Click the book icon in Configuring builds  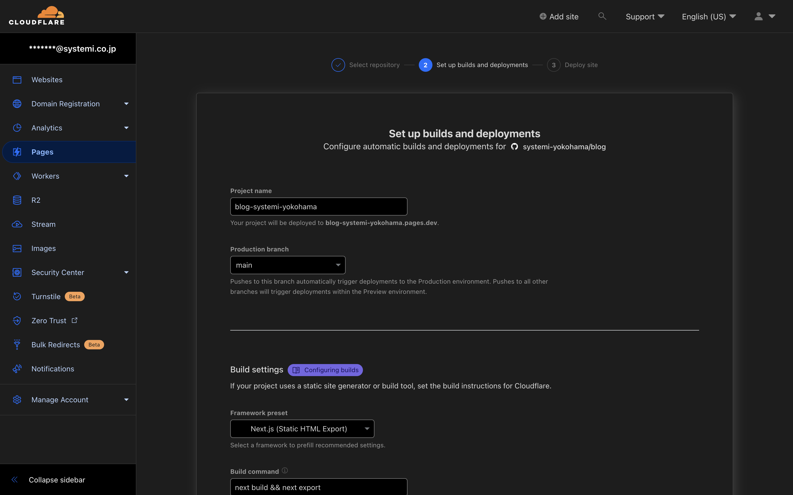click(296, 370)
